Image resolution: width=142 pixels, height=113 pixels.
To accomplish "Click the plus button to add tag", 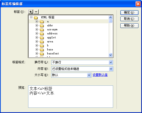I will pos(31,12).
